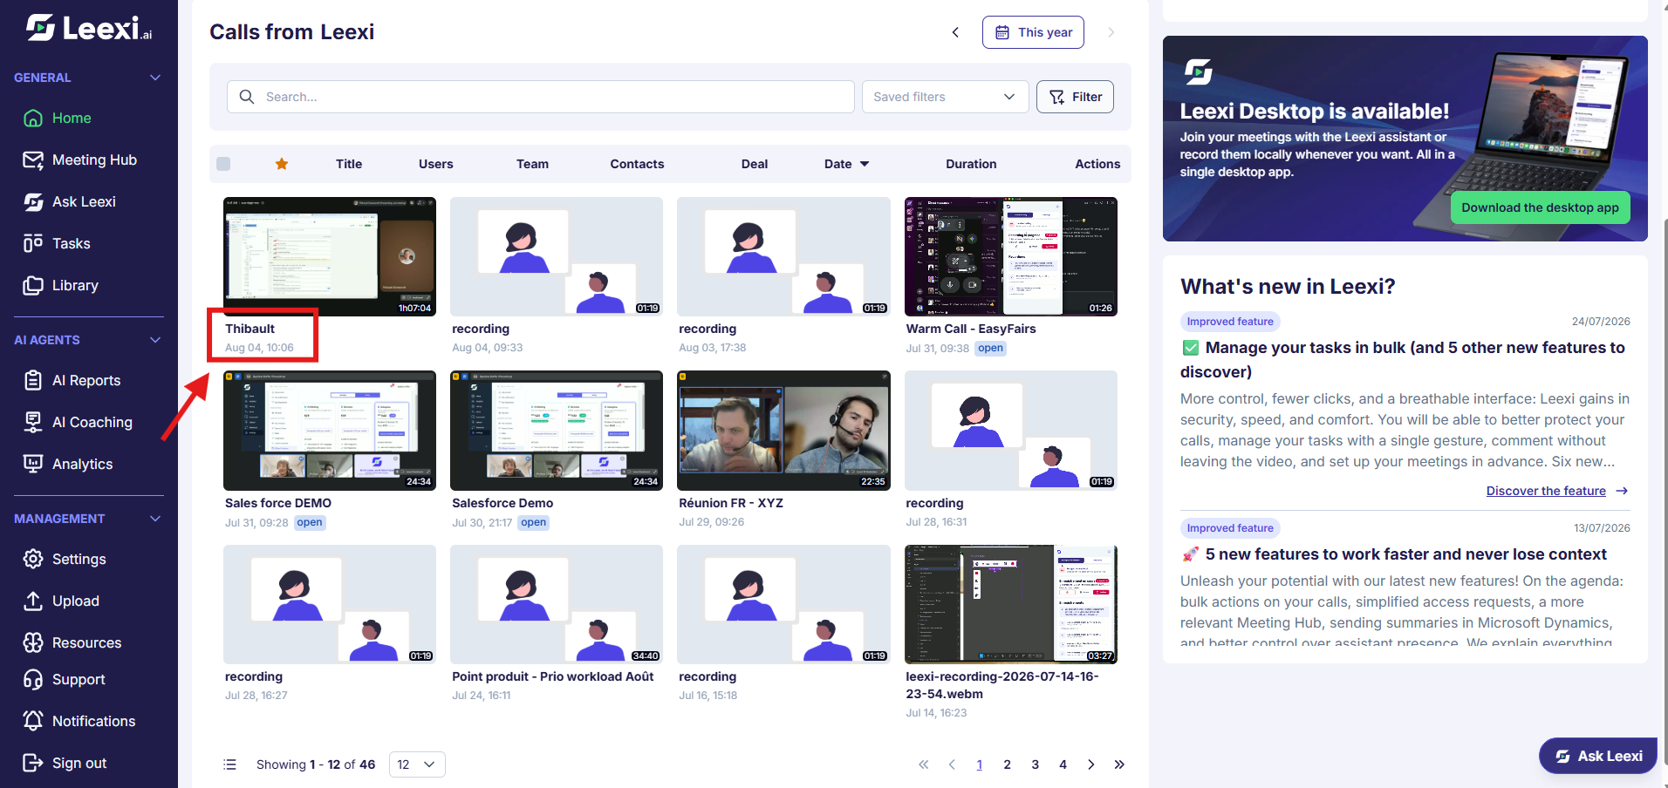The width and height of the screenshot is (1668, 788).
Task: Click the Upload icon in sidebar
Action: point(33,601)
